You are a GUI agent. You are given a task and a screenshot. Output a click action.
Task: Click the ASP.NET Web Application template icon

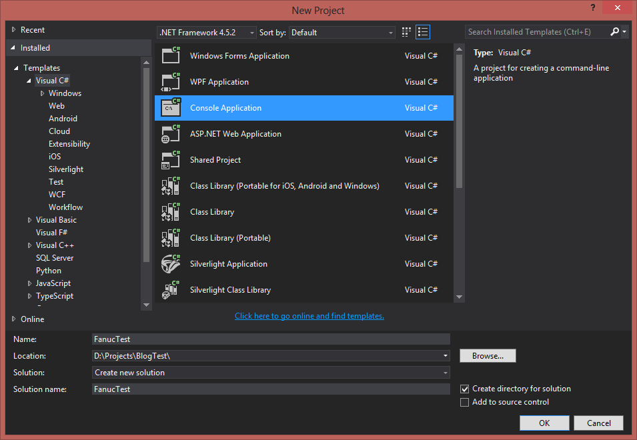coord(171,133)
